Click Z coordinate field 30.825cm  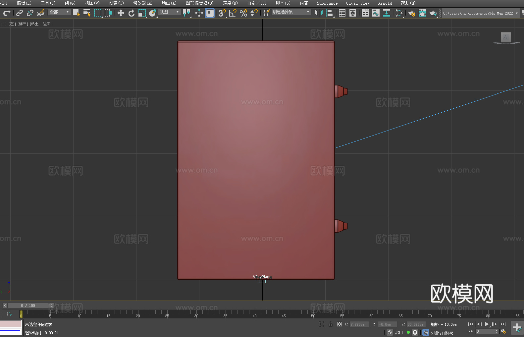[x=416, y=324]
